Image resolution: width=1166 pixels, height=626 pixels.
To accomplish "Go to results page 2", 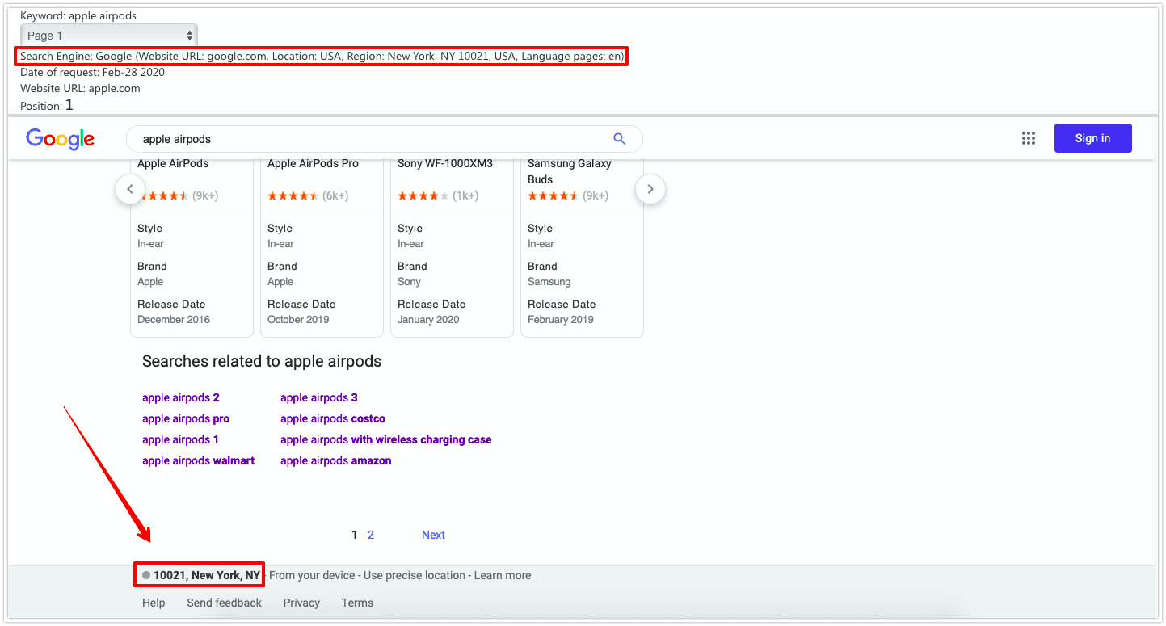I will [x=371, y=535].
